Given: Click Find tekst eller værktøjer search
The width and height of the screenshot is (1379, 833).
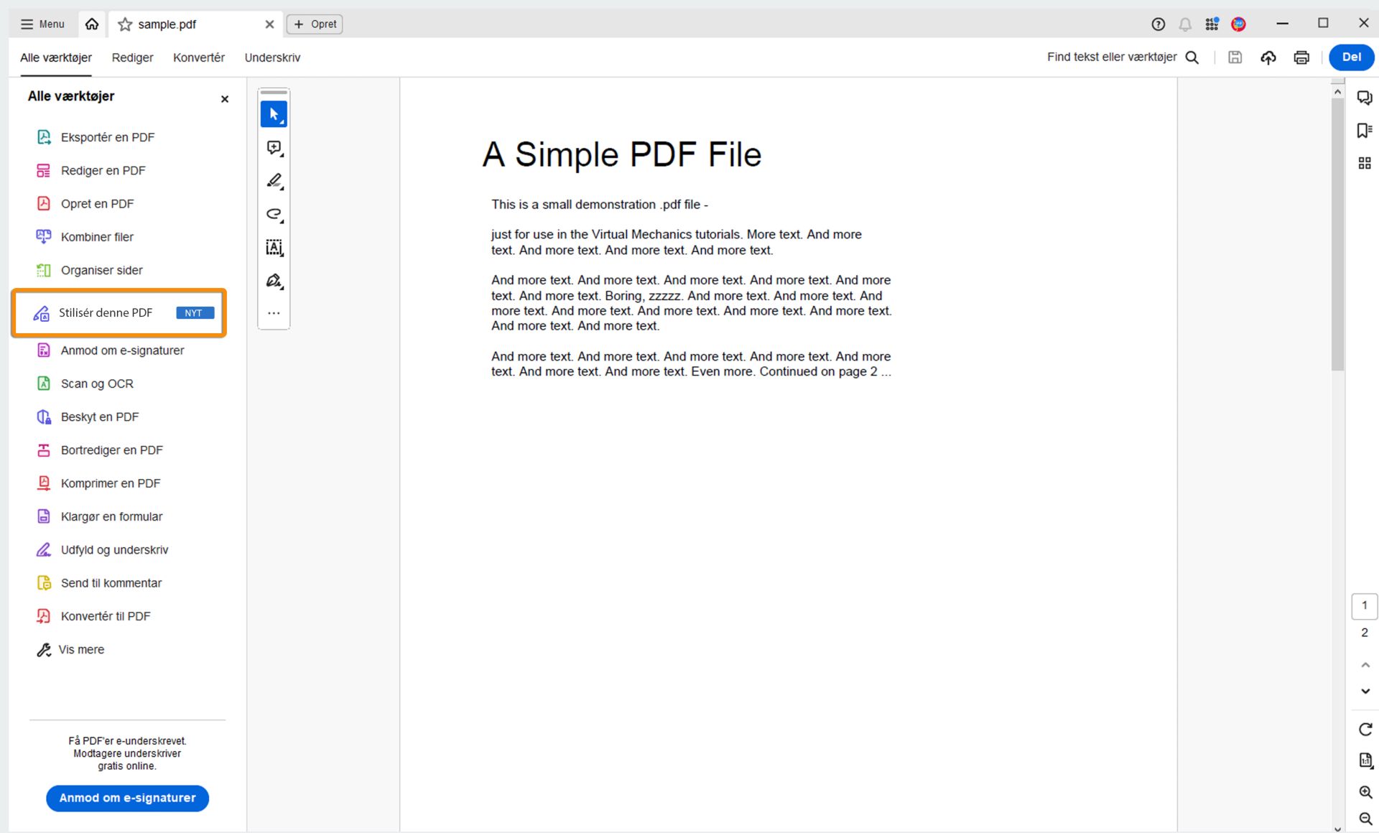Looking at the screenshot, I should coord(1122,57).
